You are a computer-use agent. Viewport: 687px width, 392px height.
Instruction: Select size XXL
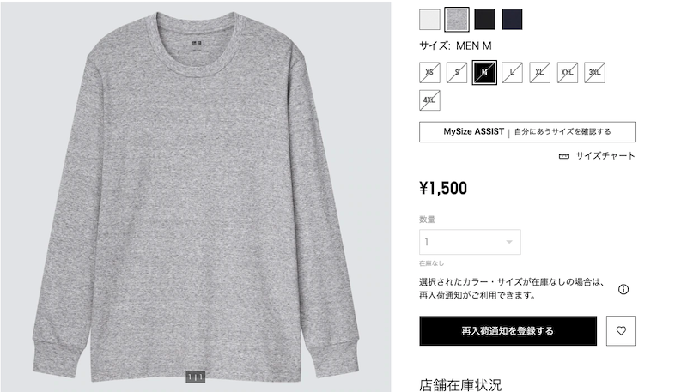(x=568, y=73)
